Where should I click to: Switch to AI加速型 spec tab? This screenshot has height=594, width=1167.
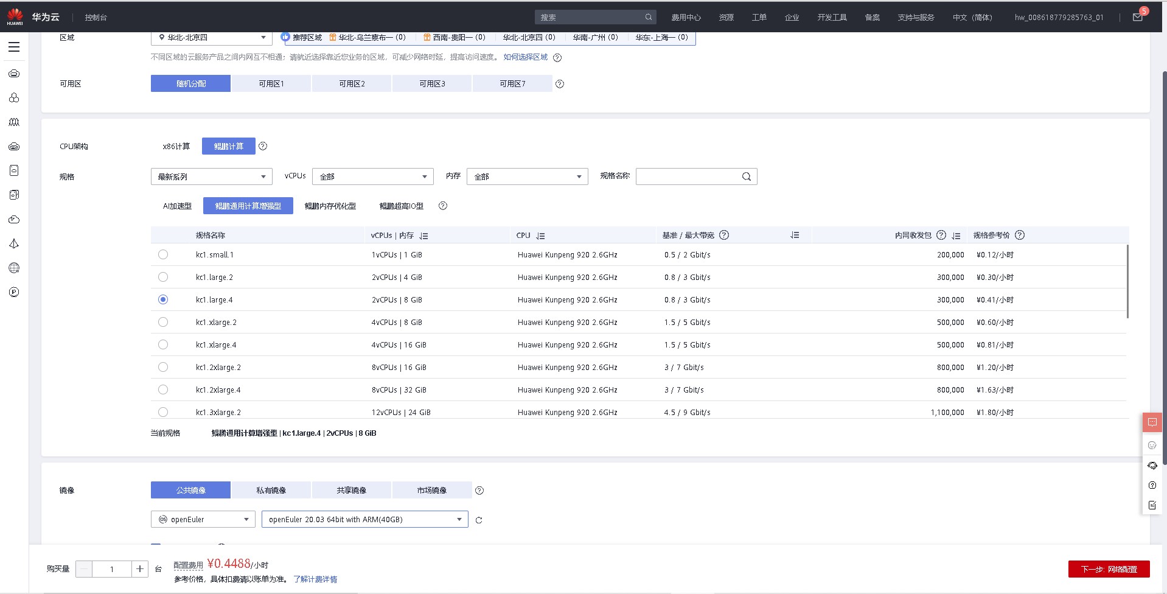point(177,206)
